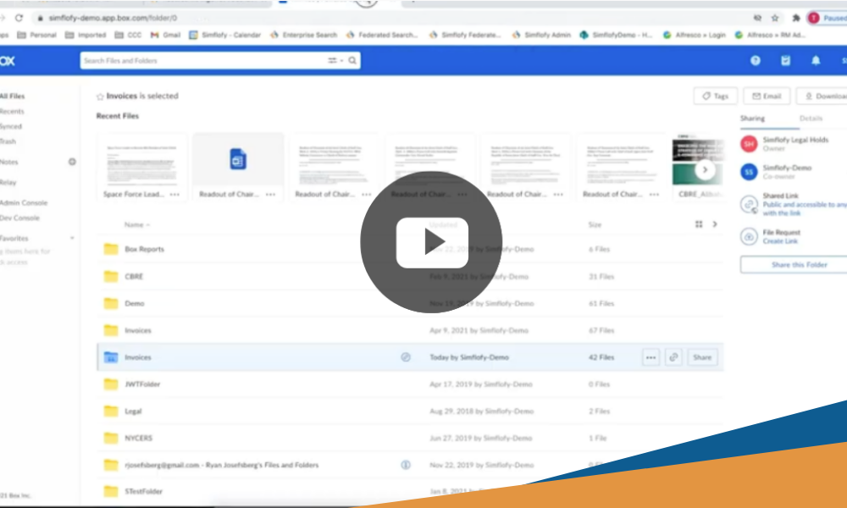This screenshot has width=847, height=508.
Task: Open Box notifications bell
Action: point(816,60)
